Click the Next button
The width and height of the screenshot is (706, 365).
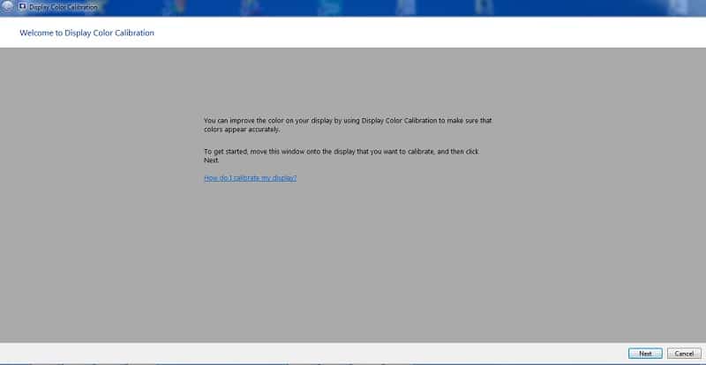tap(645, 354)
